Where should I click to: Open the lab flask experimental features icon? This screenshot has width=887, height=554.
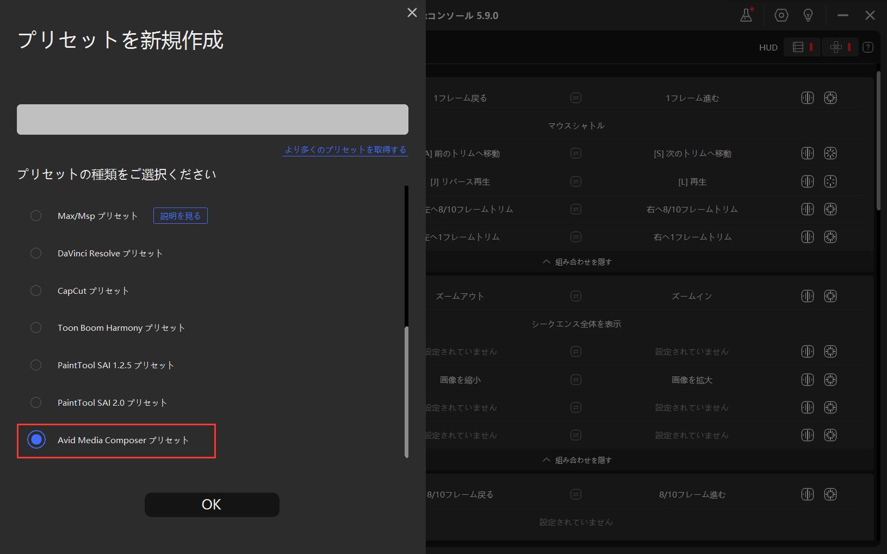746,15
